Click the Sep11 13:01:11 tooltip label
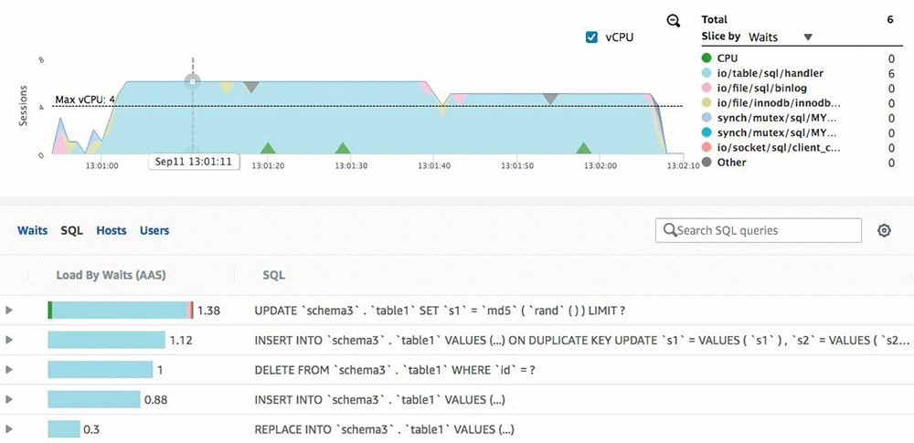914x443 pixels. coord(194,162)
